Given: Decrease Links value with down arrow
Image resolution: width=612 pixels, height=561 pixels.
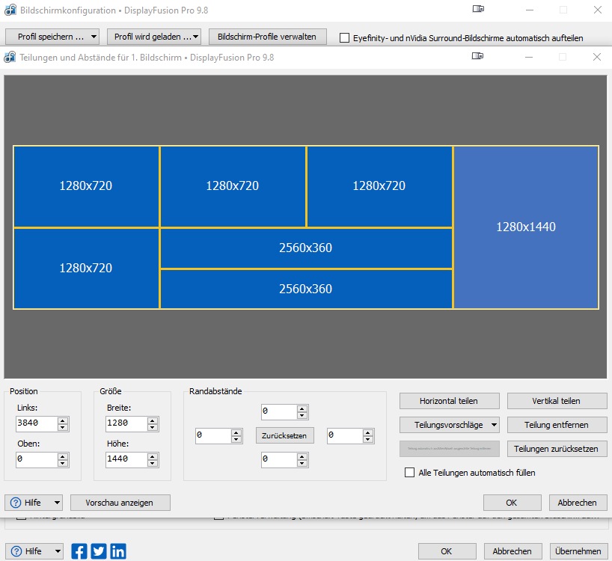Looking at the screenshot, I should click(63, 428).
